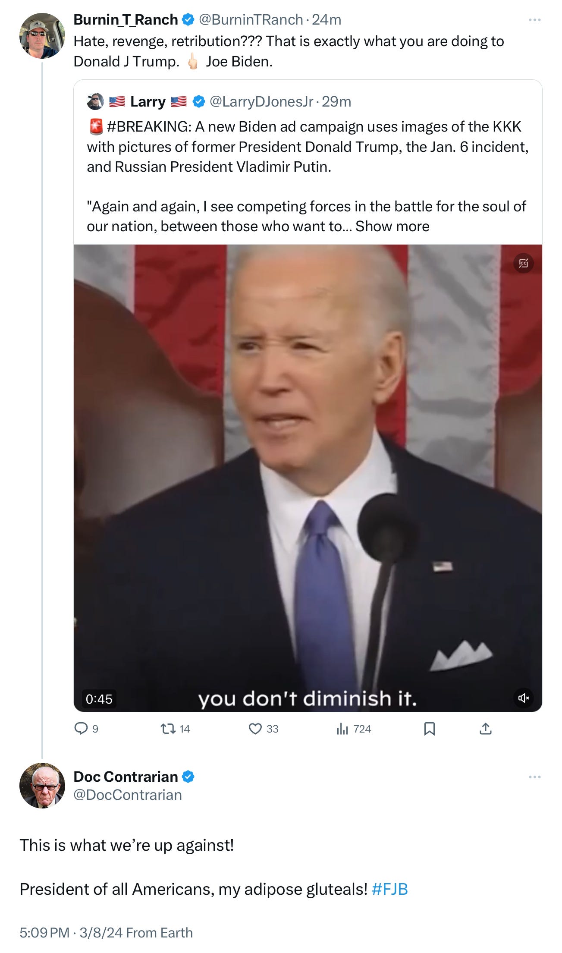The height and width of the screenshot is (953, 562).
Task: Open the #FJB hashtag
Action: pos(389,889)
